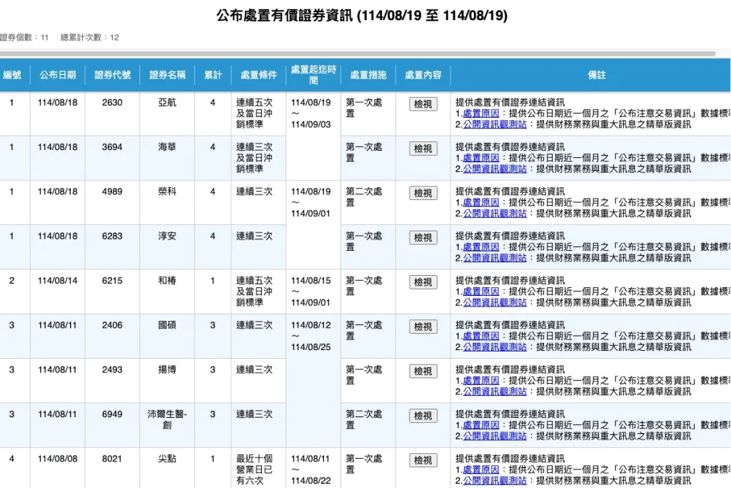The width and height of the screenshot is (731, 488).
Task: Click the 證券名稱 column header
Action: [x=167, y=74]
